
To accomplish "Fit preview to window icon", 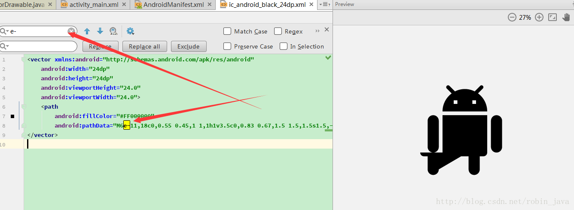I will coord(553,17).
